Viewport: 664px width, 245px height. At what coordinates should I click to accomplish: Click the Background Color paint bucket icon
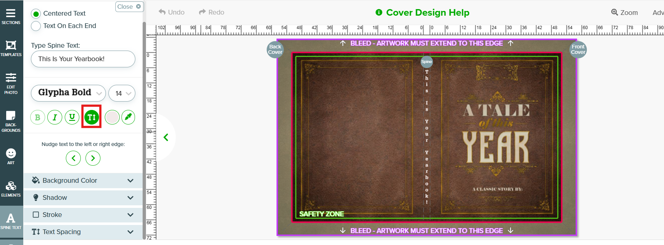pyautogui.click(x=36, y=180)
